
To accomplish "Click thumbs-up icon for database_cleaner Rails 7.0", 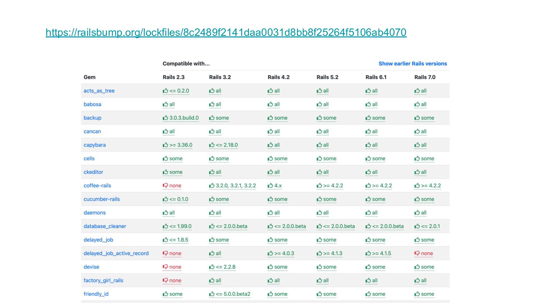I will 417,226.
